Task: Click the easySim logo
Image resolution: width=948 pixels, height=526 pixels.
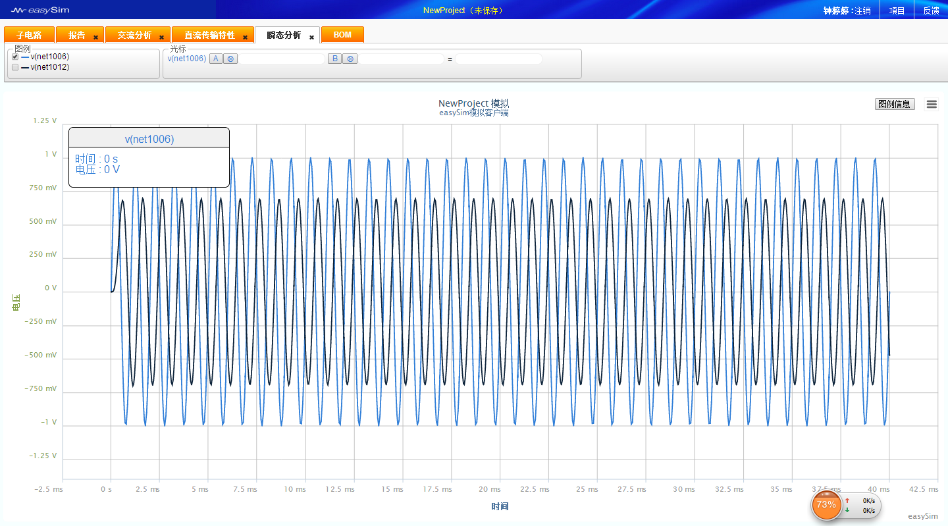Action: 40,10
